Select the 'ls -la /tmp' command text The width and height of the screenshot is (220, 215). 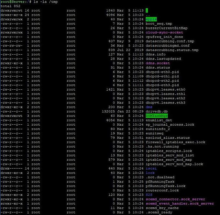pos(46,2)
